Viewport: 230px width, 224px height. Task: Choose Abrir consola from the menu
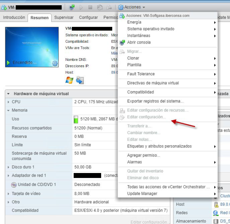click(167, 42)
